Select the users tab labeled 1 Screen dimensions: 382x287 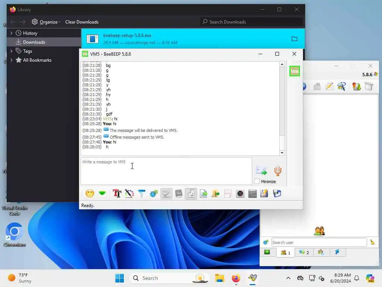pos(285,252)
